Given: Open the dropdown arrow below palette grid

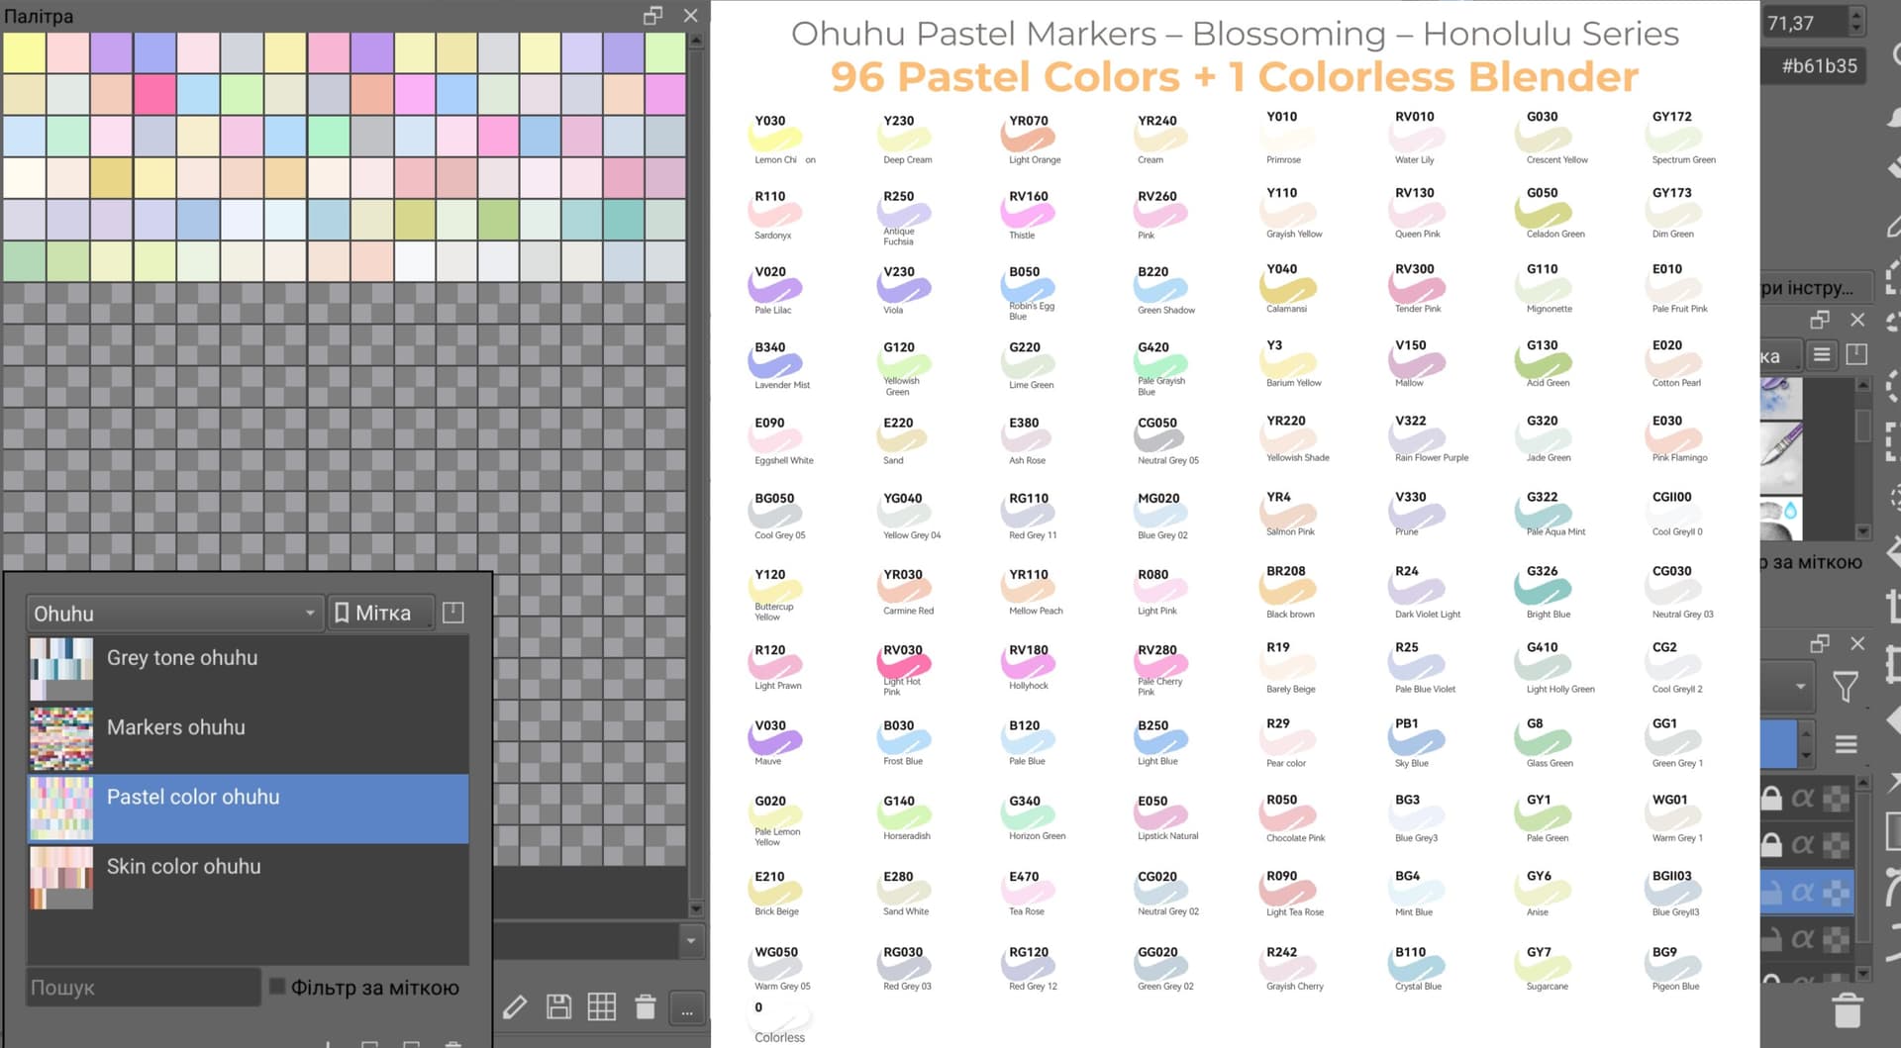Looking at the screenshot, I should [691, 940].
